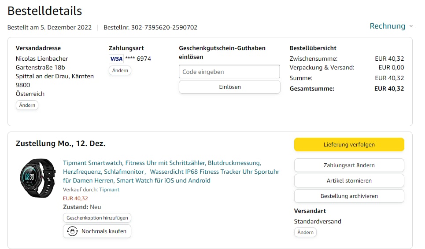Click the Visa card logo
425x249 pixels.
116,59
